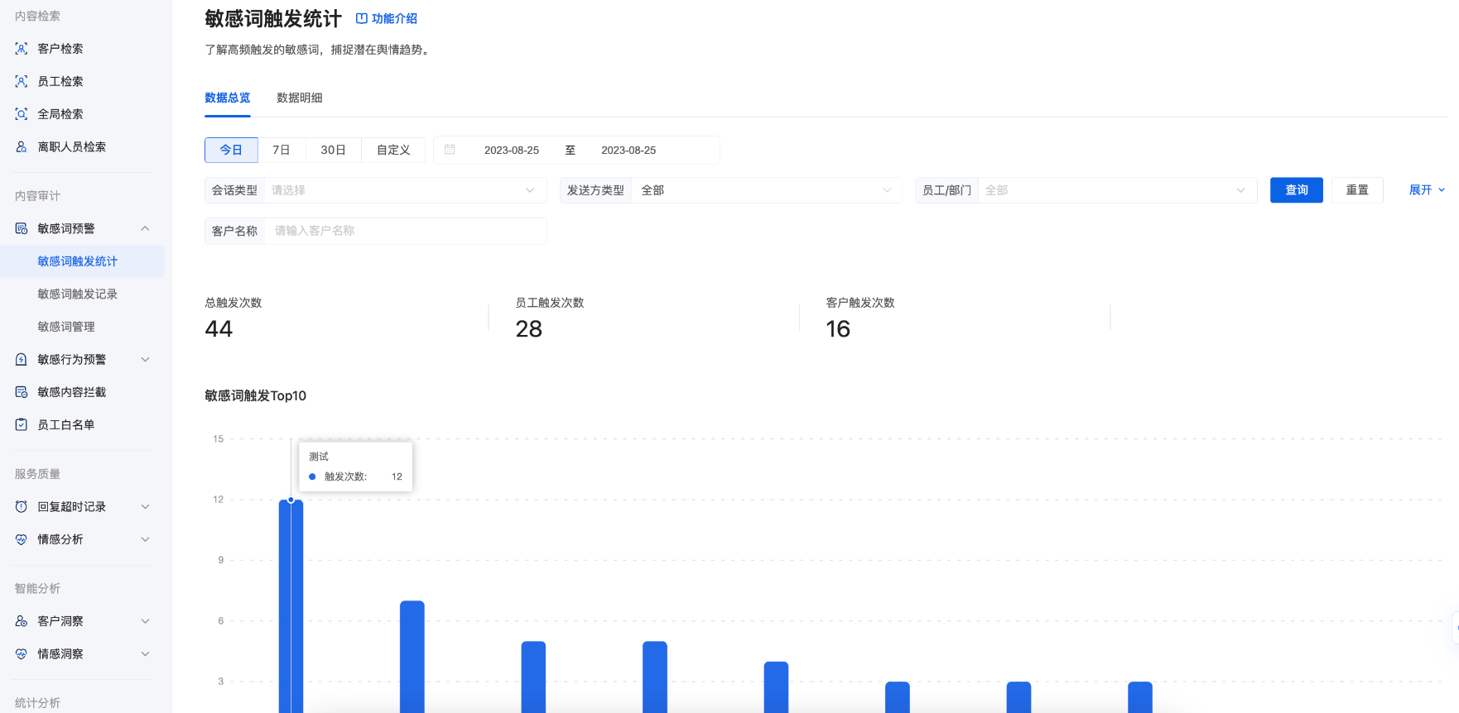
Task: Click the 查询 button
Action: pos(1297,190)
